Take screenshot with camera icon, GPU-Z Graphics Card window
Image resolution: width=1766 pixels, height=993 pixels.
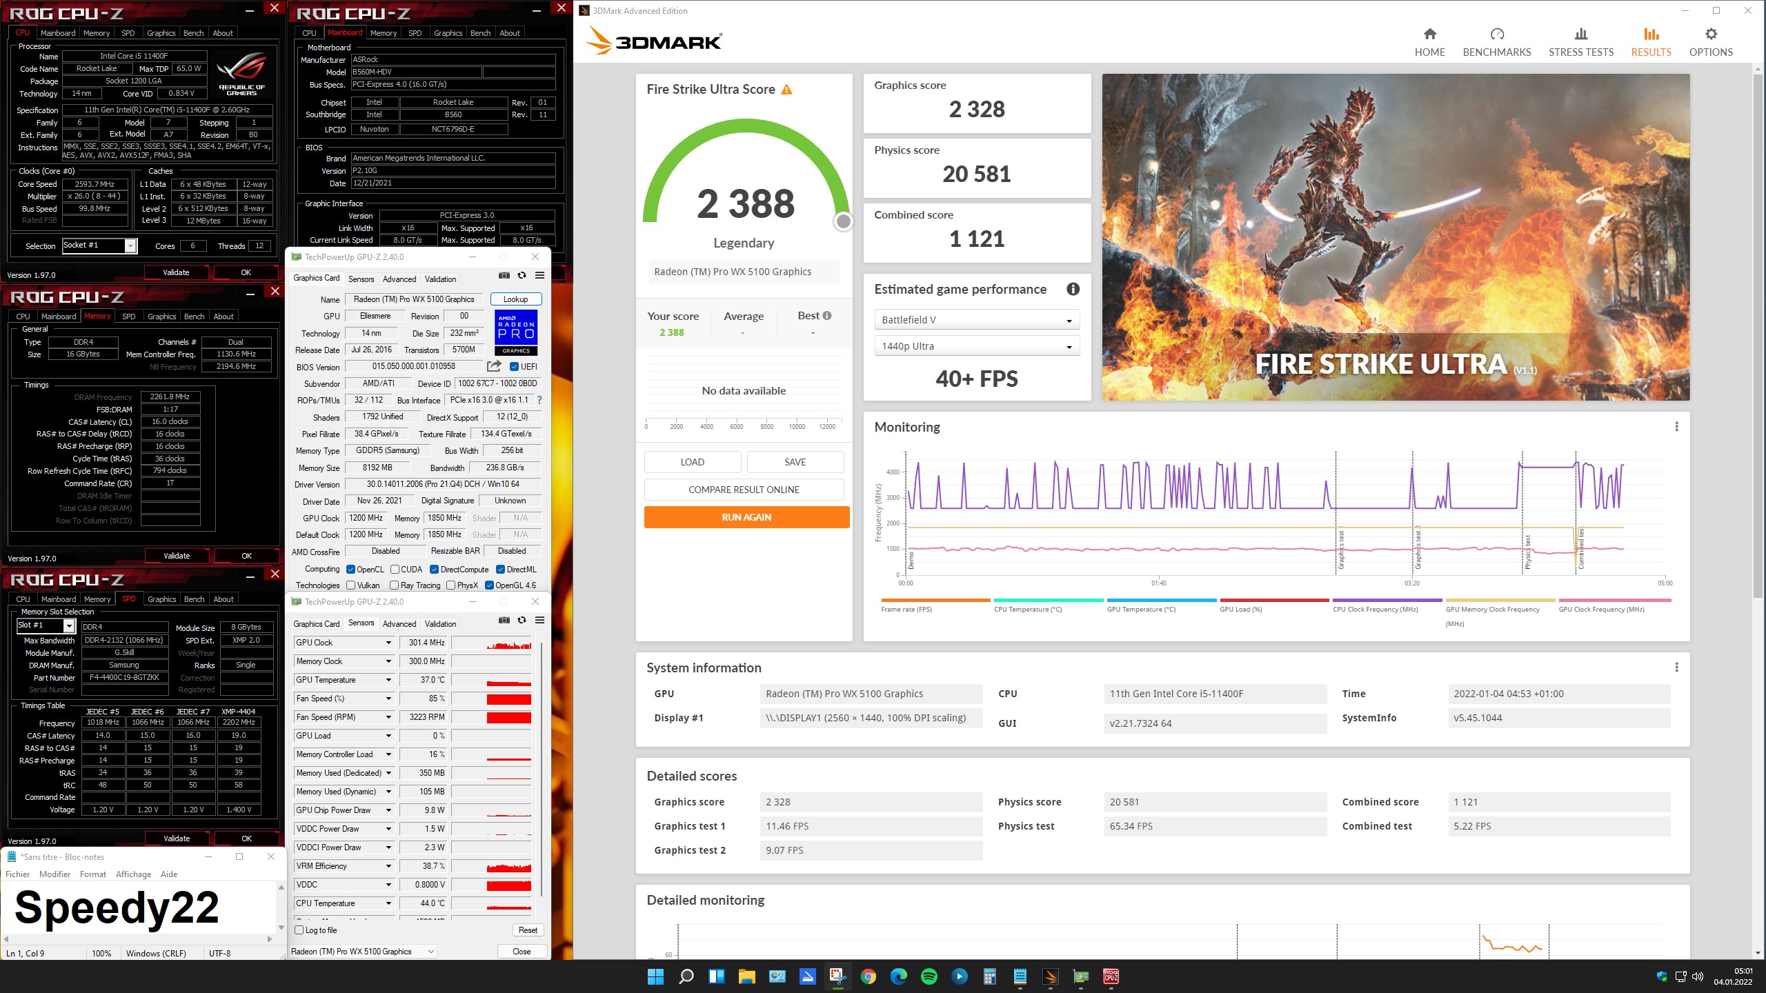pos(504,275)
